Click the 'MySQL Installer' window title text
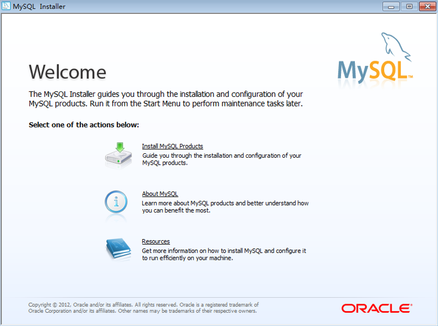The height and width of the screenshot is (326, 438). 39,6
